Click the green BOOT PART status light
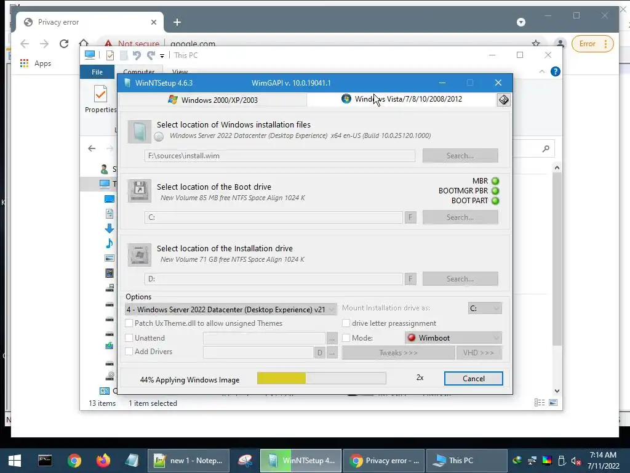Image resolution: width=630 pixels, height=473 pixels. tap(495, 201)
